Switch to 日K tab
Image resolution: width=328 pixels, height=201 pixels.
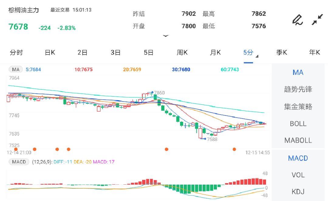(x=50, y=52)
